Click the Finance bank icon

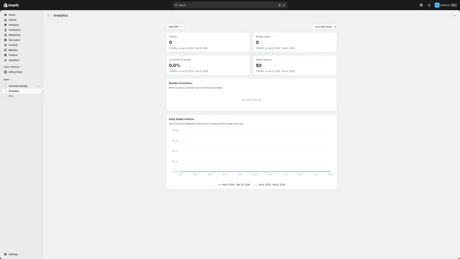point(5,55)
